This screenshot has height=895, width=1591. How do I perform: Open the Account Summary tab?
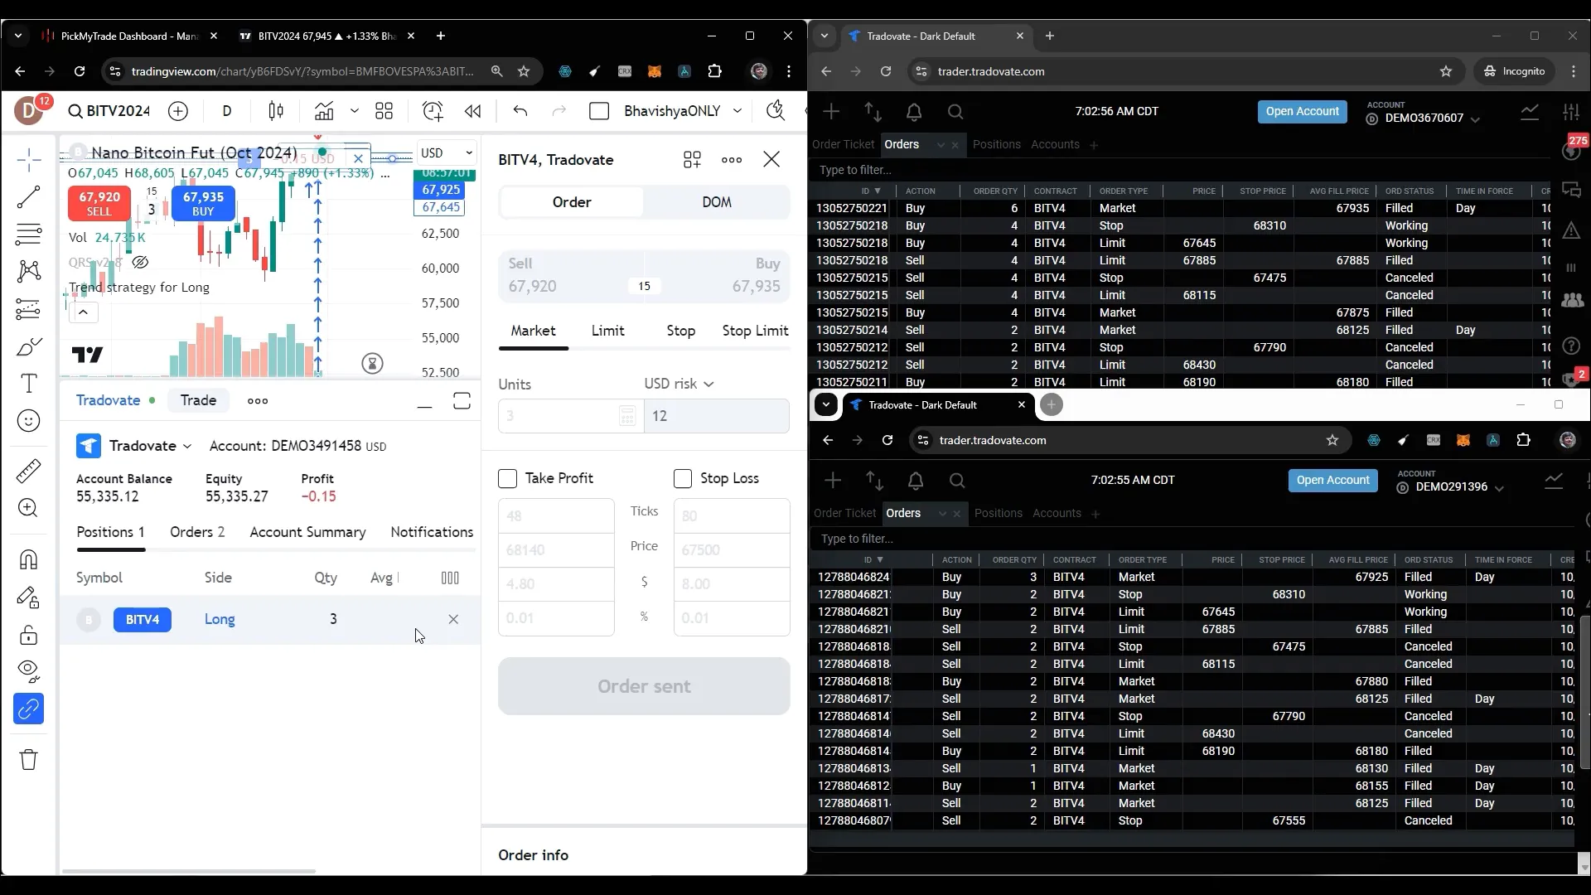pyautogui.click(x=307, y=532)
